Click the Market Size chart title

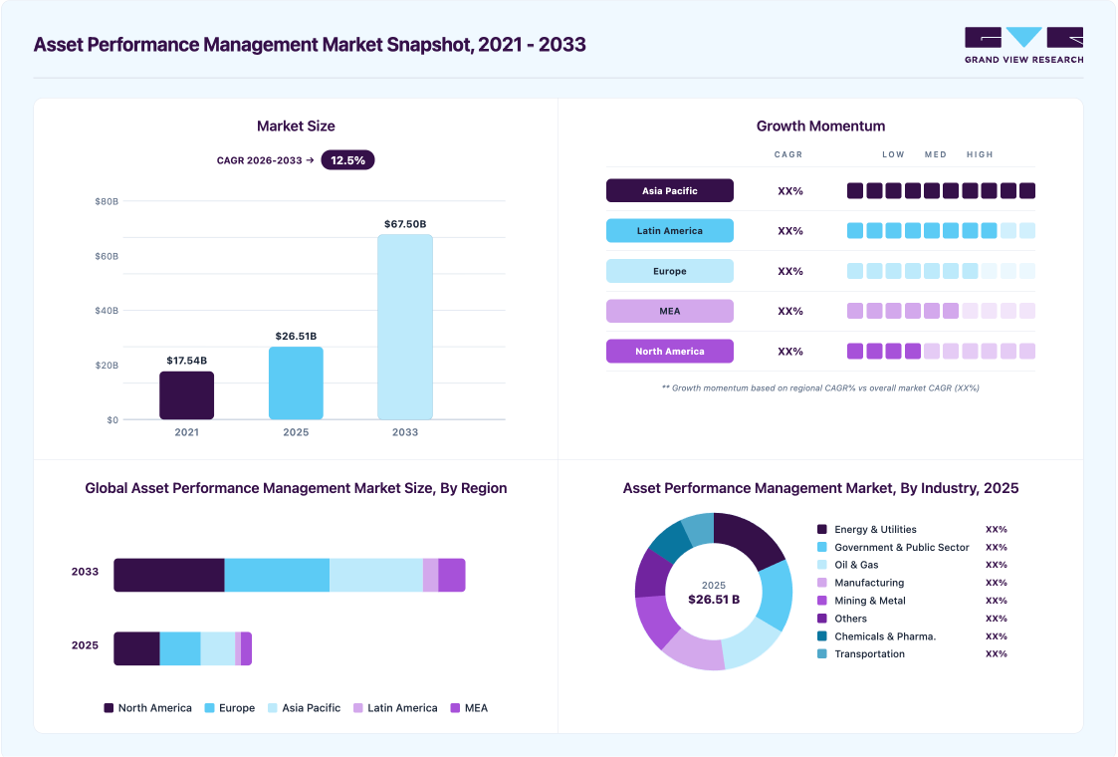296,126
